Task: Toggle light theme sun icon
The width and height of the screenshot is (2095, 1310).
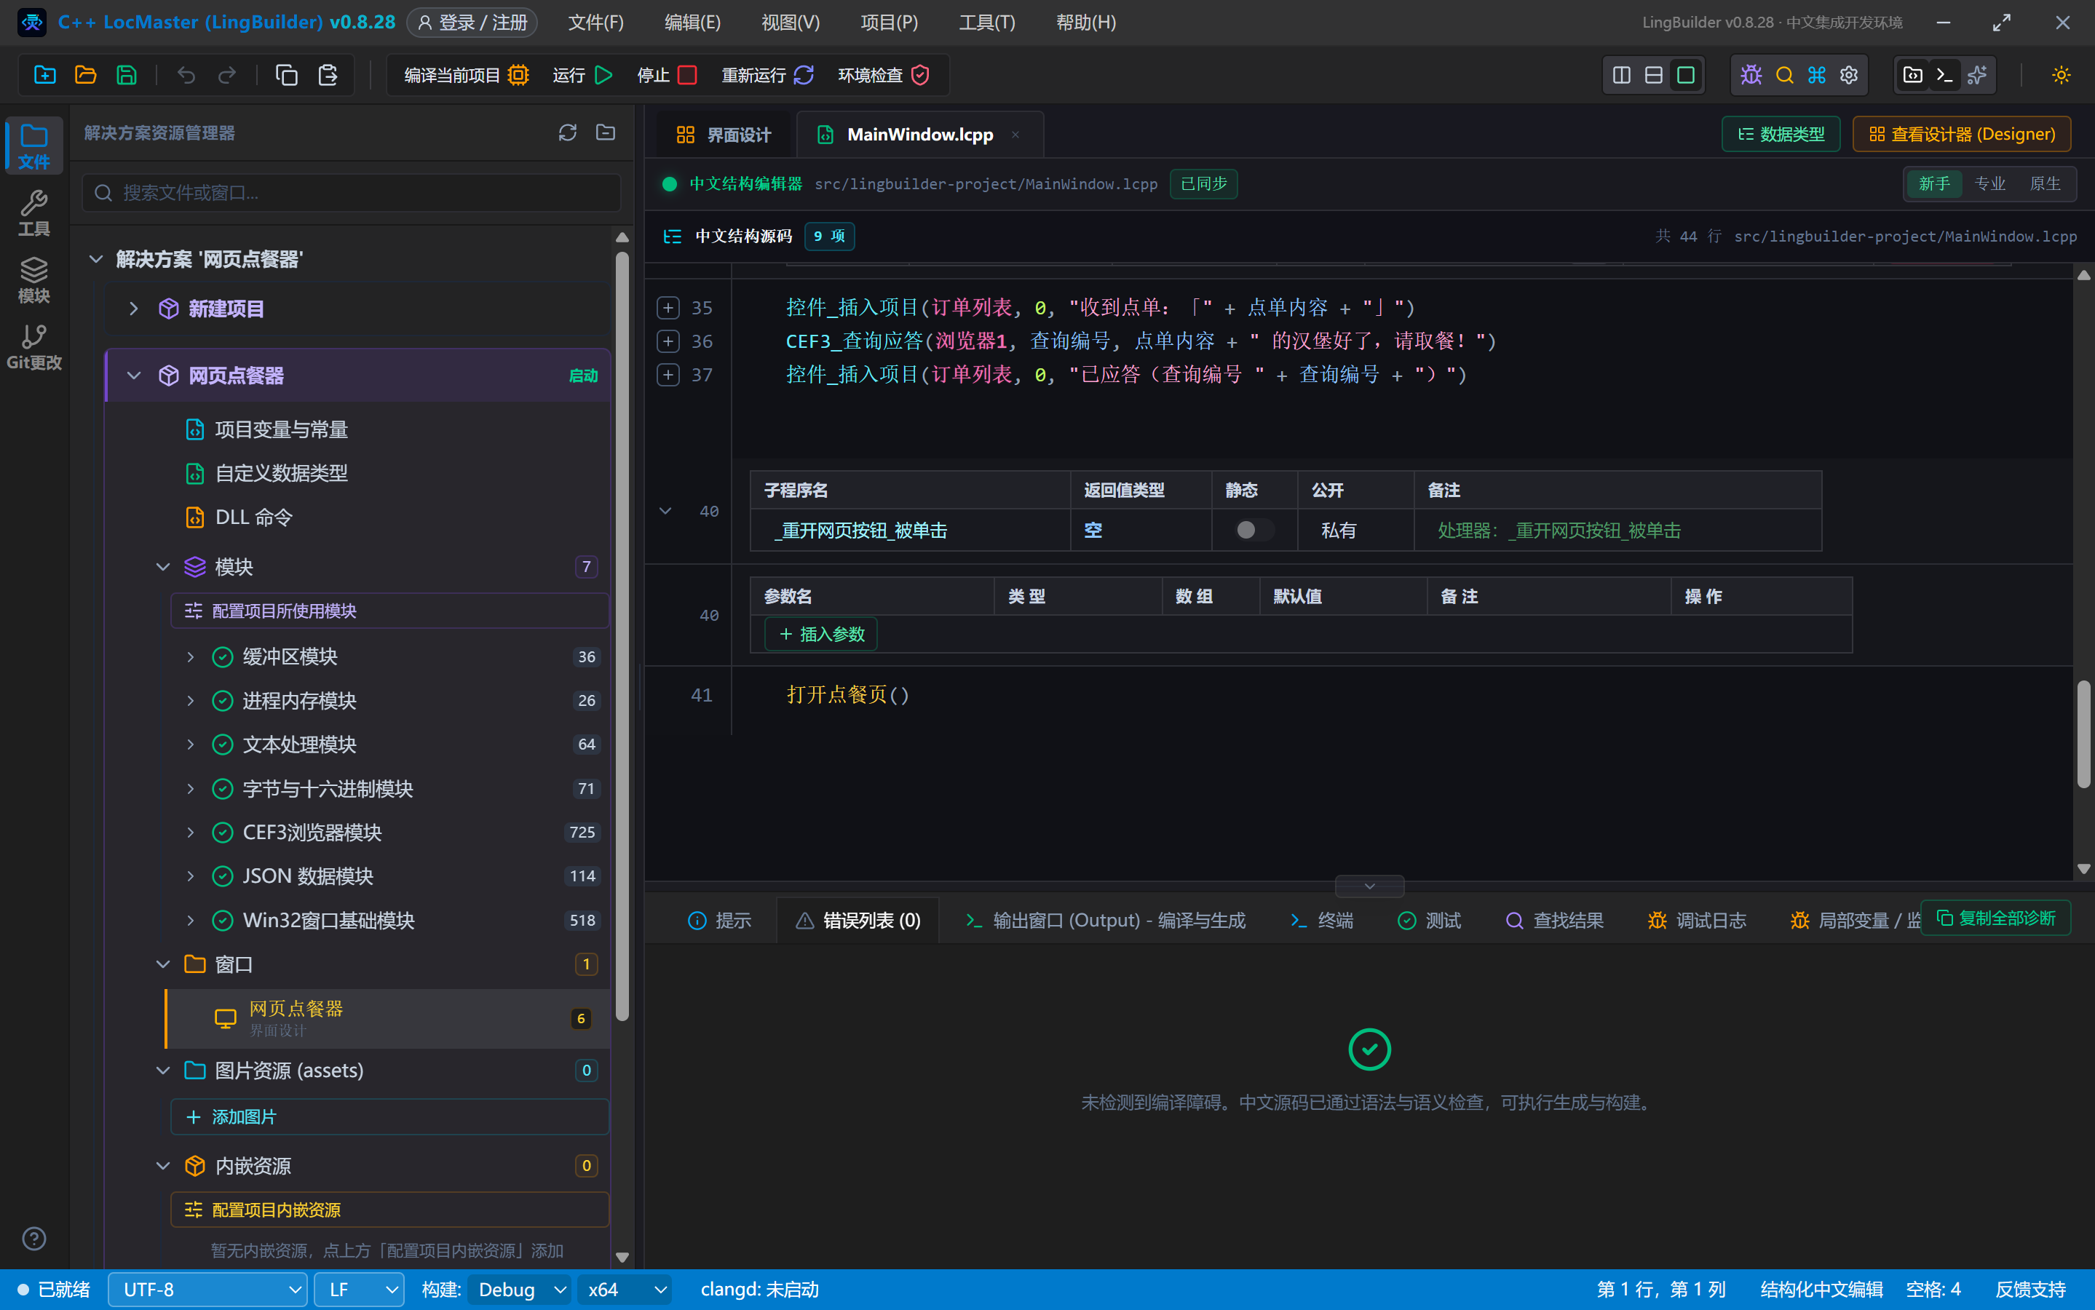Action: 2062,76
